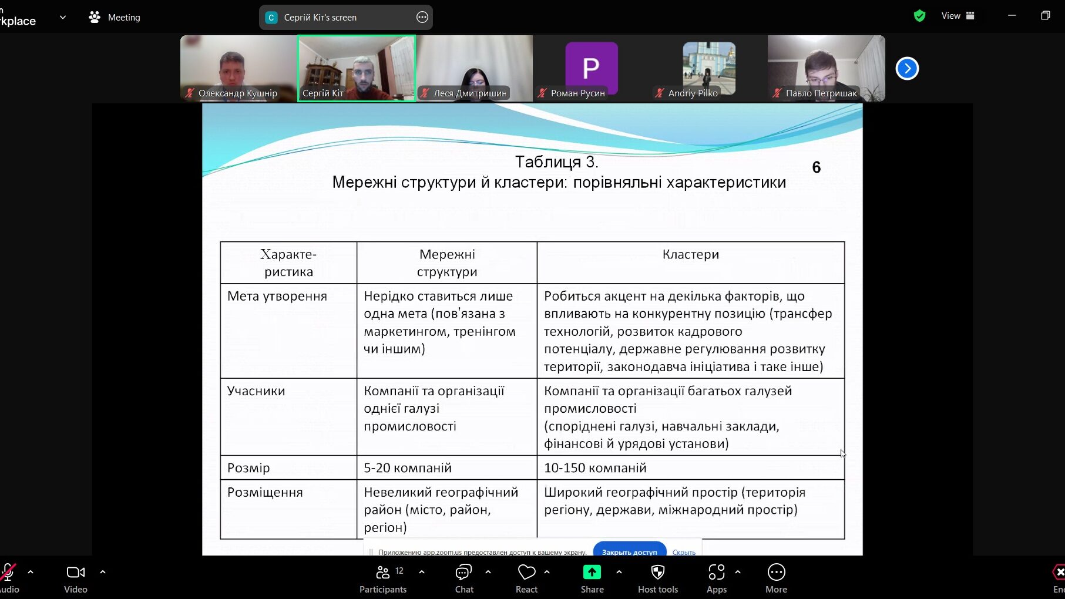Click the green Share screen icon
Image resolution: width=1065 pixels, height=599 pixels.
point(592,572)
